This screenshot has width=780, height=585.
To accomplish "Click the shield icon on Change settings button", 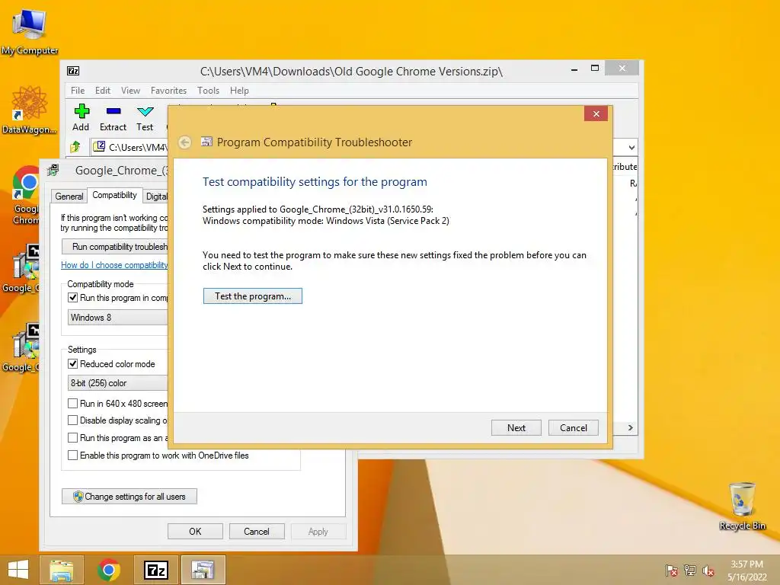I will (78, 497).
